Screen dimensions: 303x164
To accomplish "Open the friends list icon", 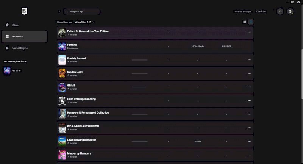I will pyautogui.click(x=280, y=12).
